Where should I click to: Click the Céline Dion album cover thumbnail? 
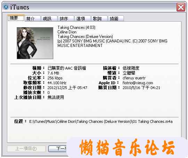[x=35, y=43]
